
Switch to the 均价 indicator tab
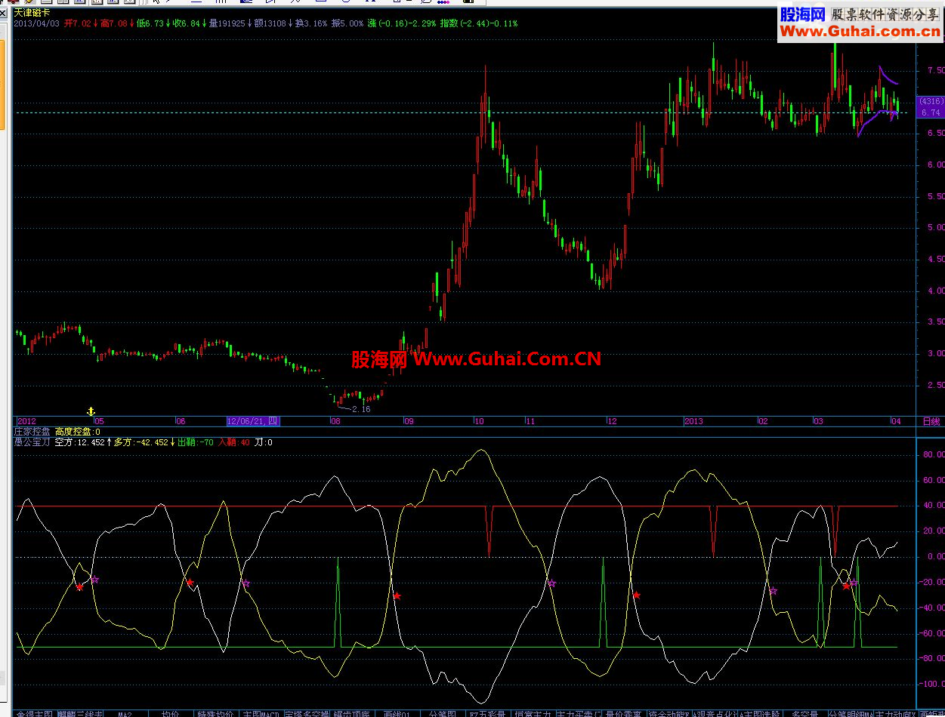point(170,712)
